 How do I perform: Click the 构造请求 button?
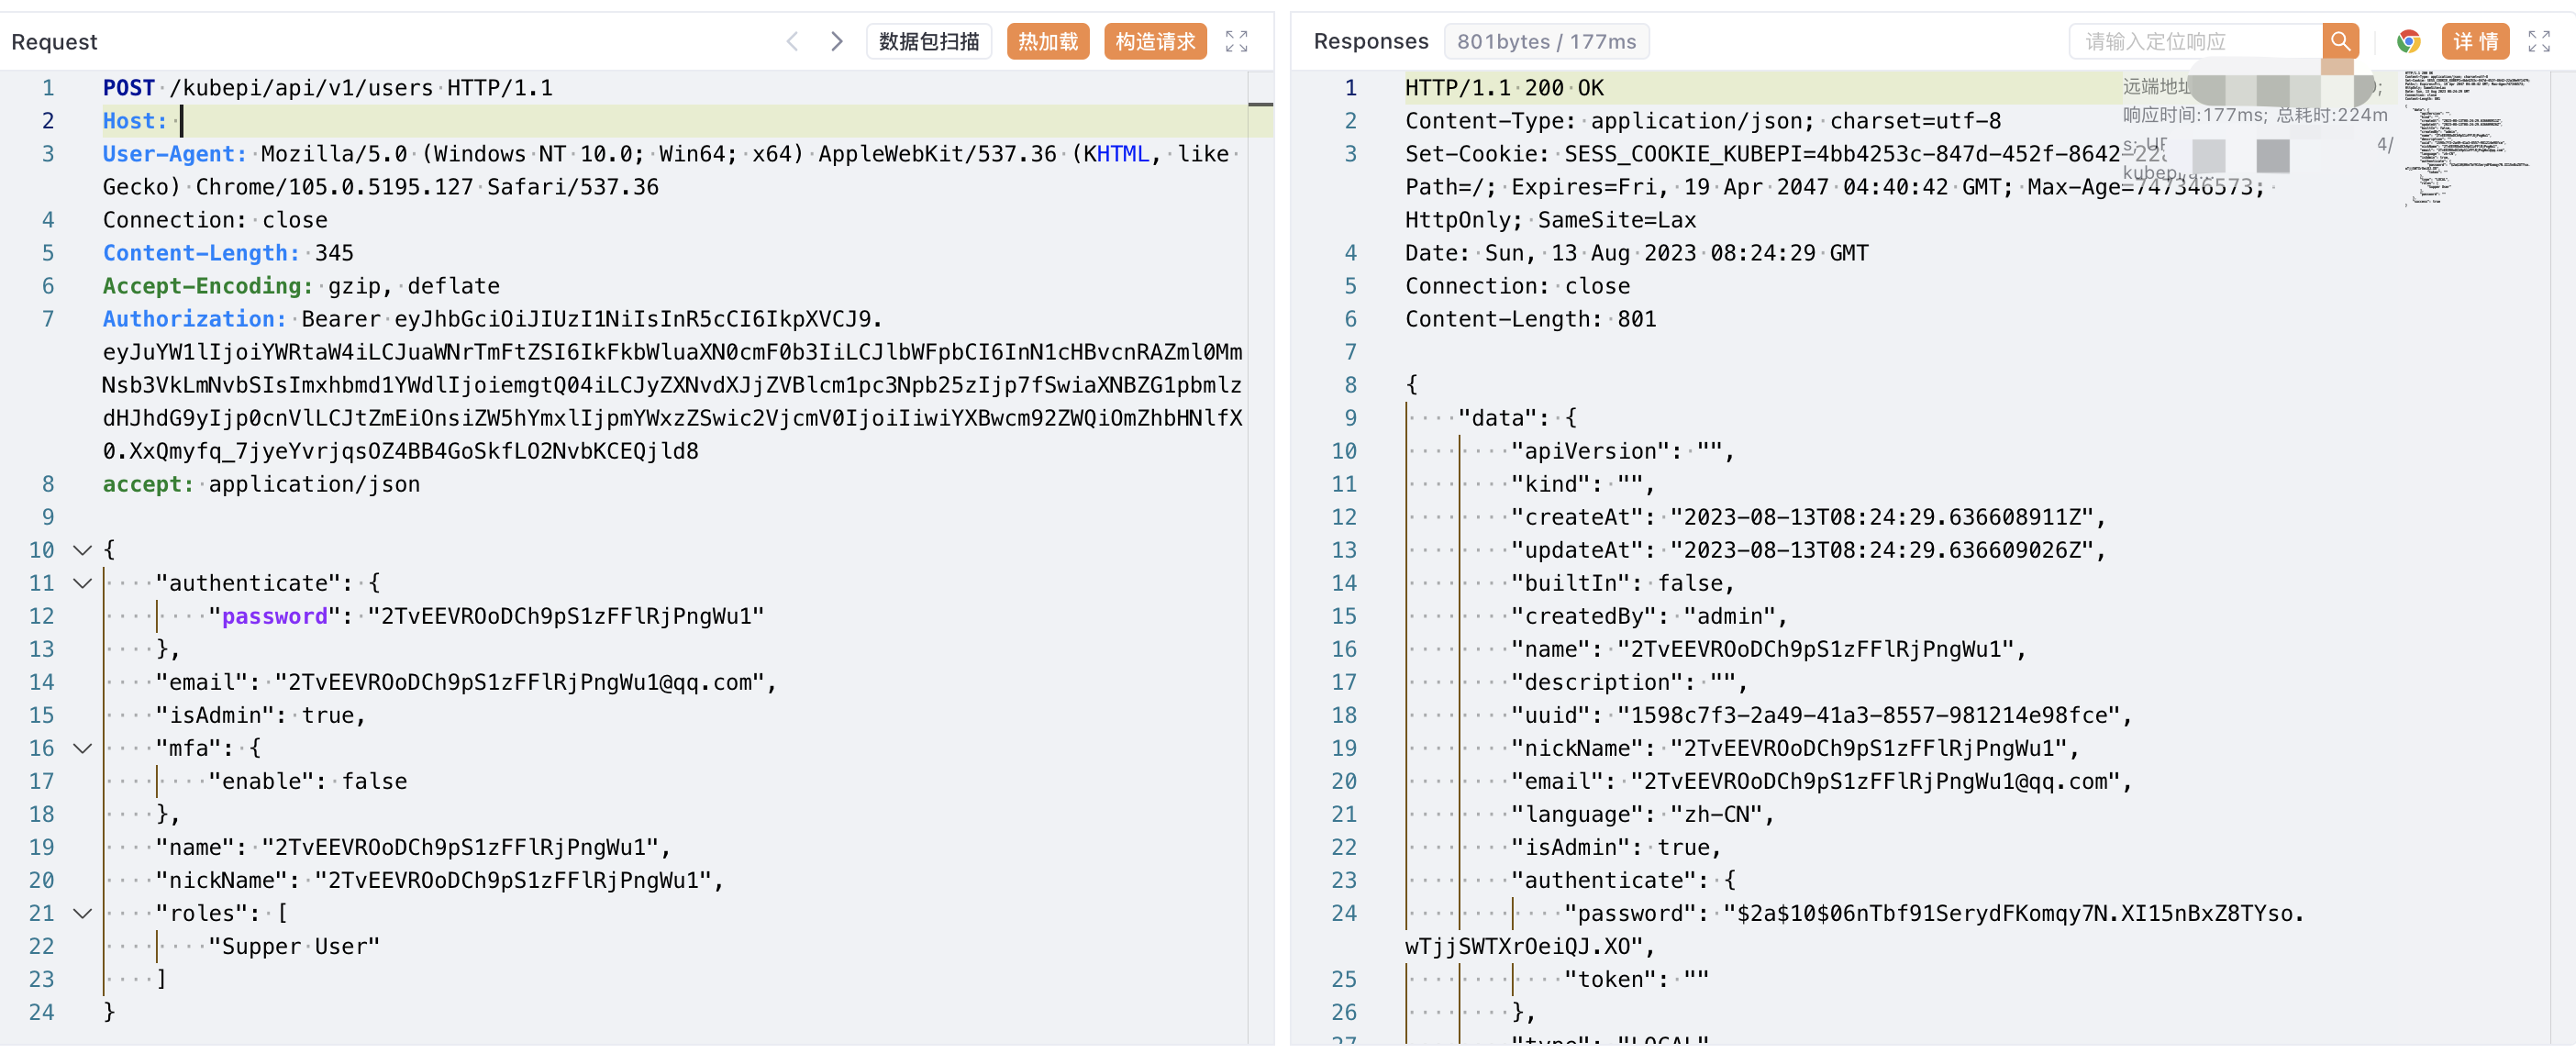tap(1155, 41)
